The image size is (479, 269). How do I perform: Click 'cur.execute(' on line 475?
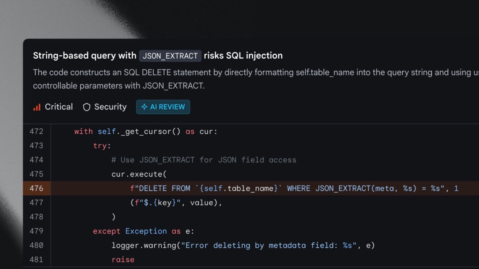pos(139,174)
